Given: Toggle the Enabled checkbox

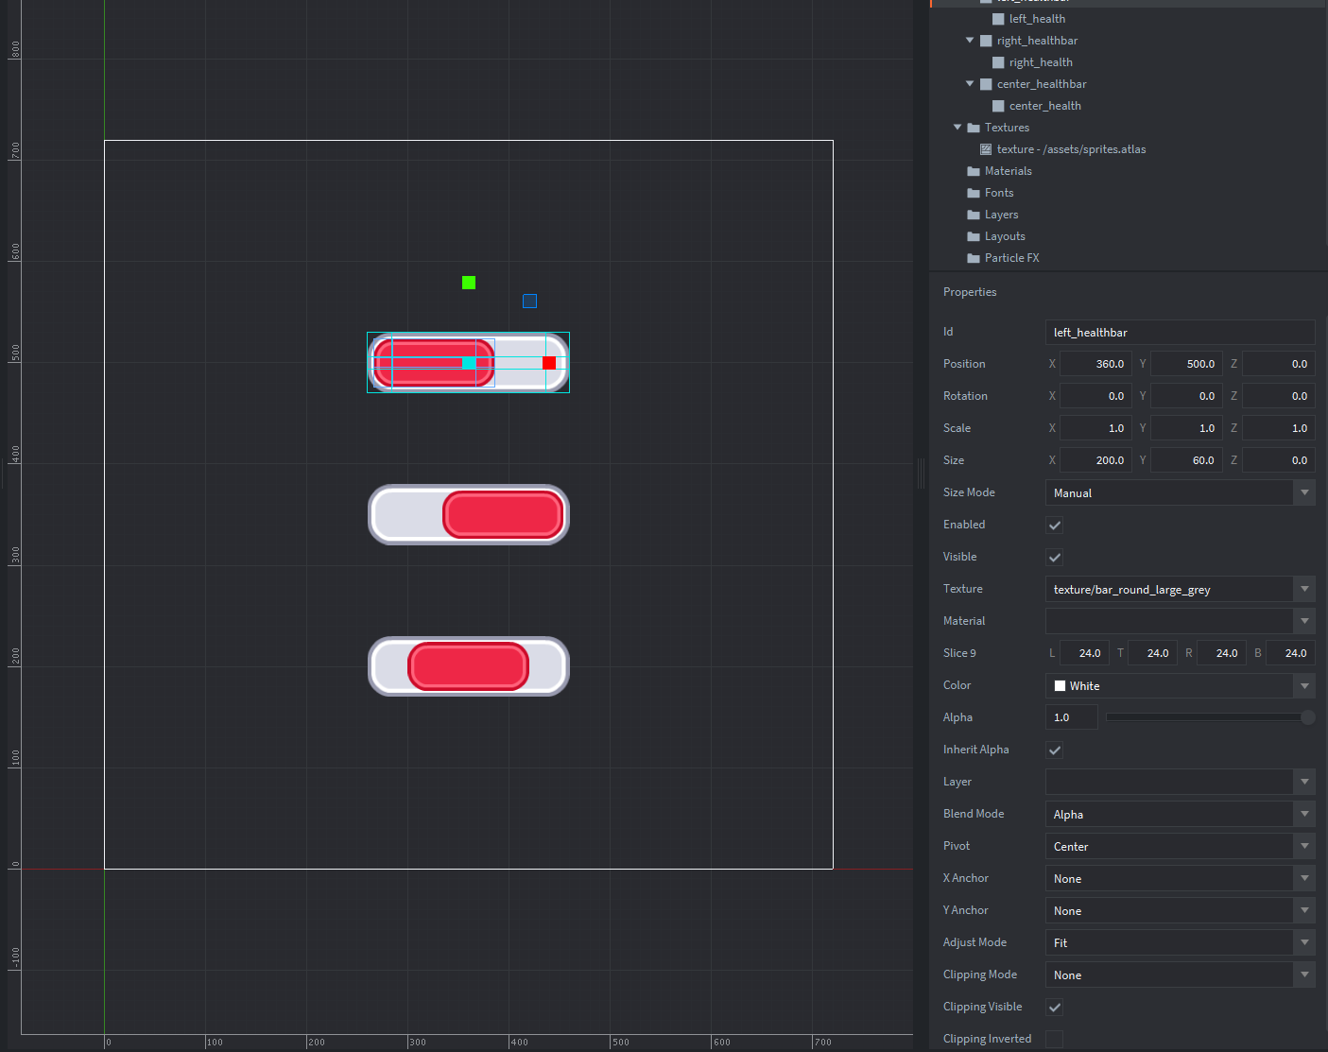Looking at the screenshot, I should click(1055, 526).
